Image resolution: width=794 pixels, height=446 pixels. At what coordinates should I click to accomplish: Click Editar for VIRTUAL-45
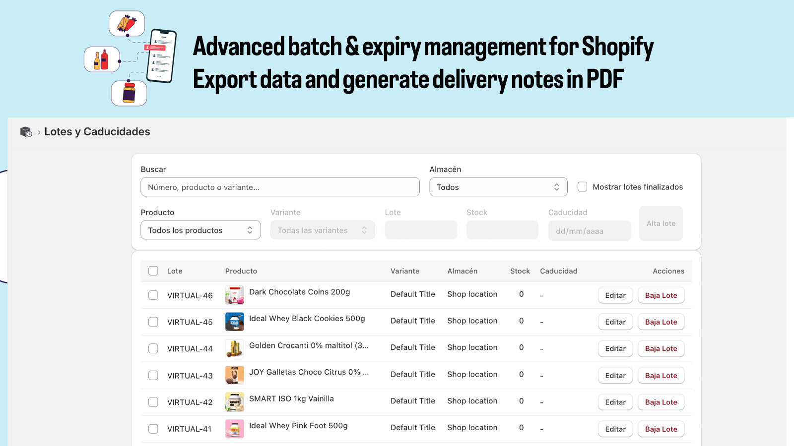[x=615, y=322]
